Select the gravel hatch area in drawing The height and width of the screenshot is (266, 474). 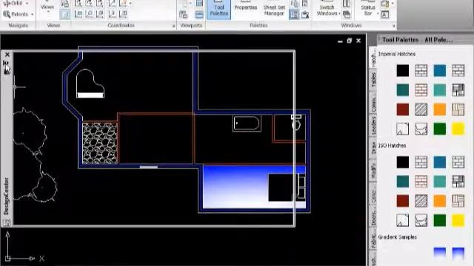100,143
